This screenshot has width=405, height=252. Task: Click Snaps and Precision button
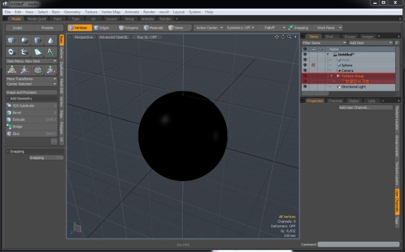pos(32,92)
